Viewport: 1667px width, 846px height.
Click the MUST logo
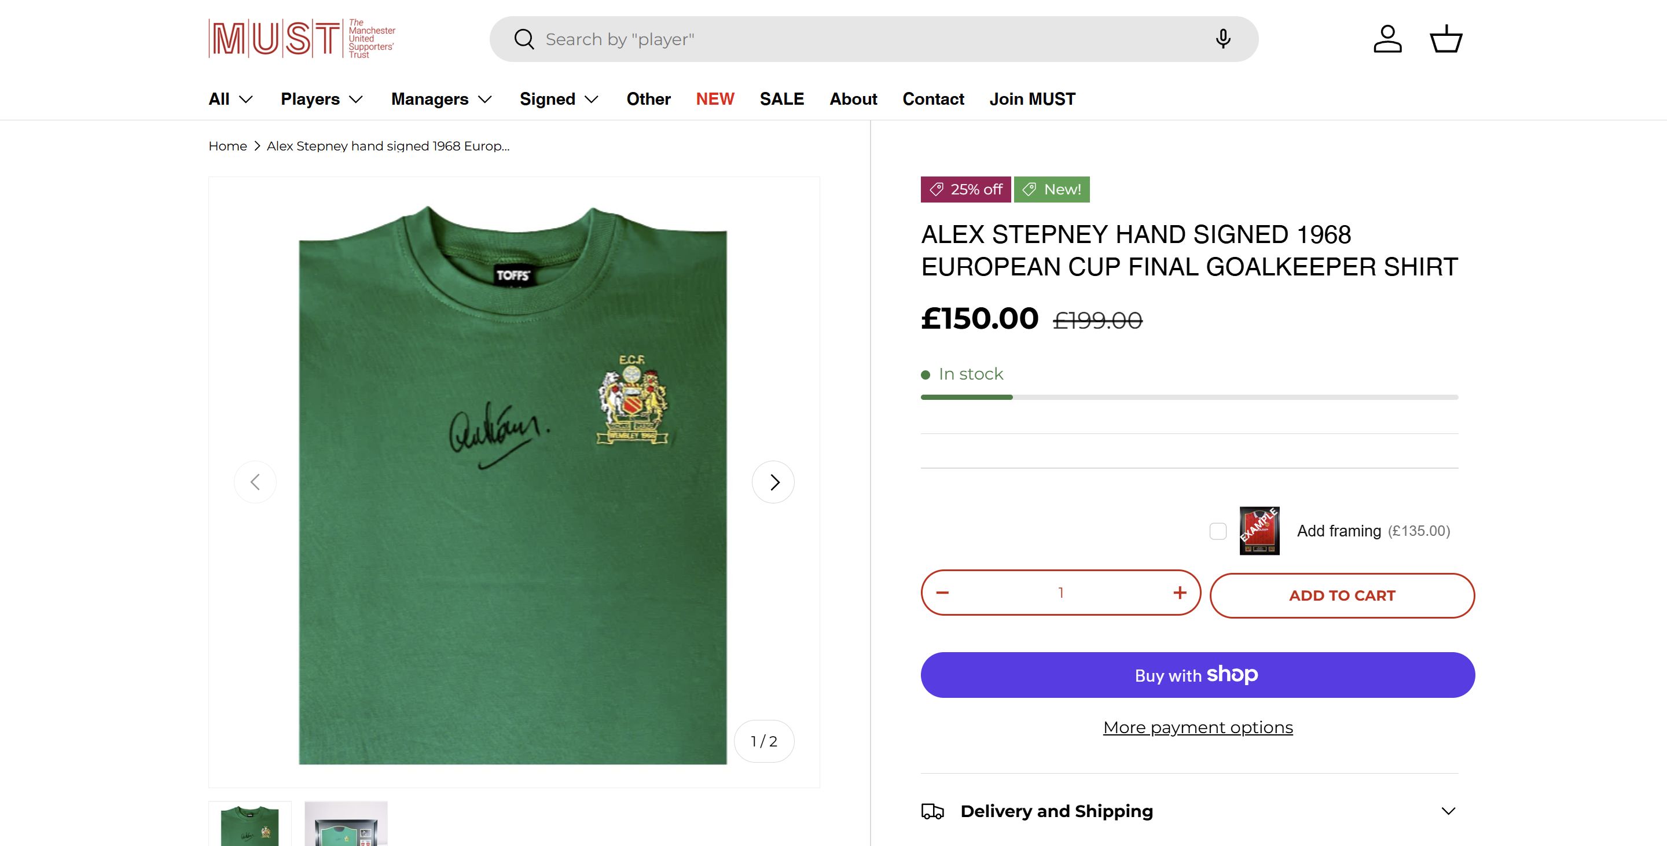(x=302, y=39)
